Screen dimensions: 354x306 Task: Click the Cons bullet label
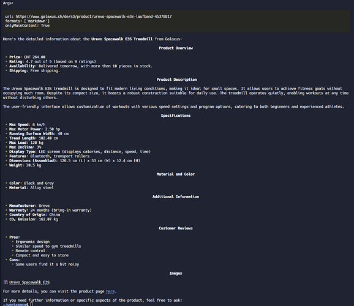coord(15,259)
